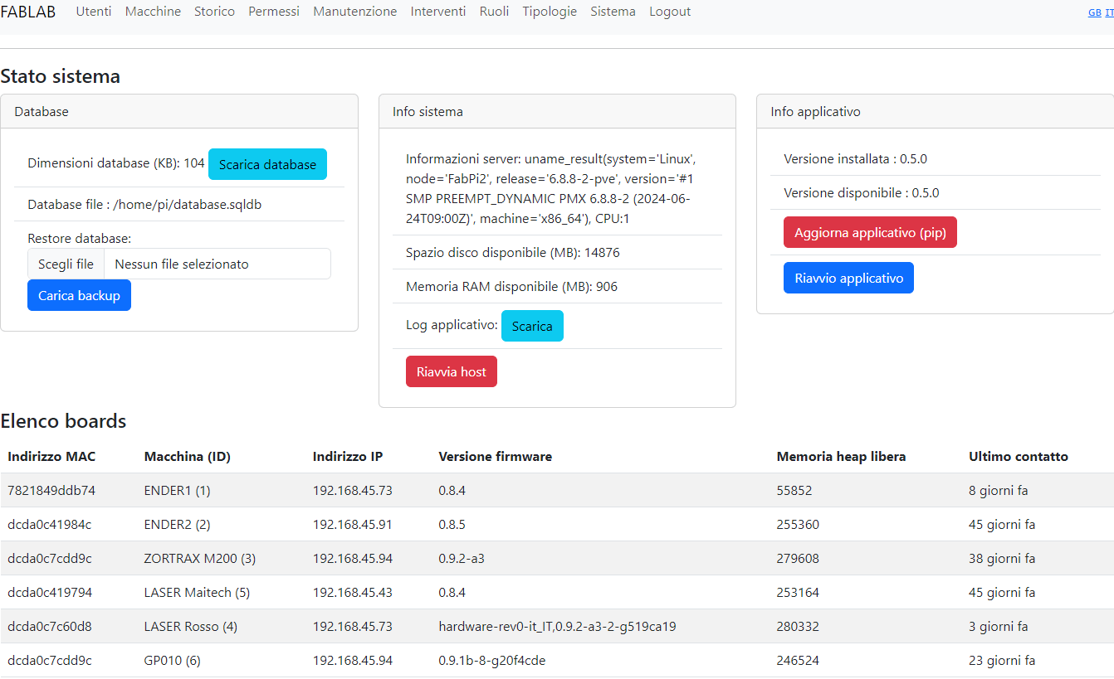The width and height of the screenshot is (1114, 679).
Task: Go to the Utenti menu item
Action: click(x=94, y=12)
